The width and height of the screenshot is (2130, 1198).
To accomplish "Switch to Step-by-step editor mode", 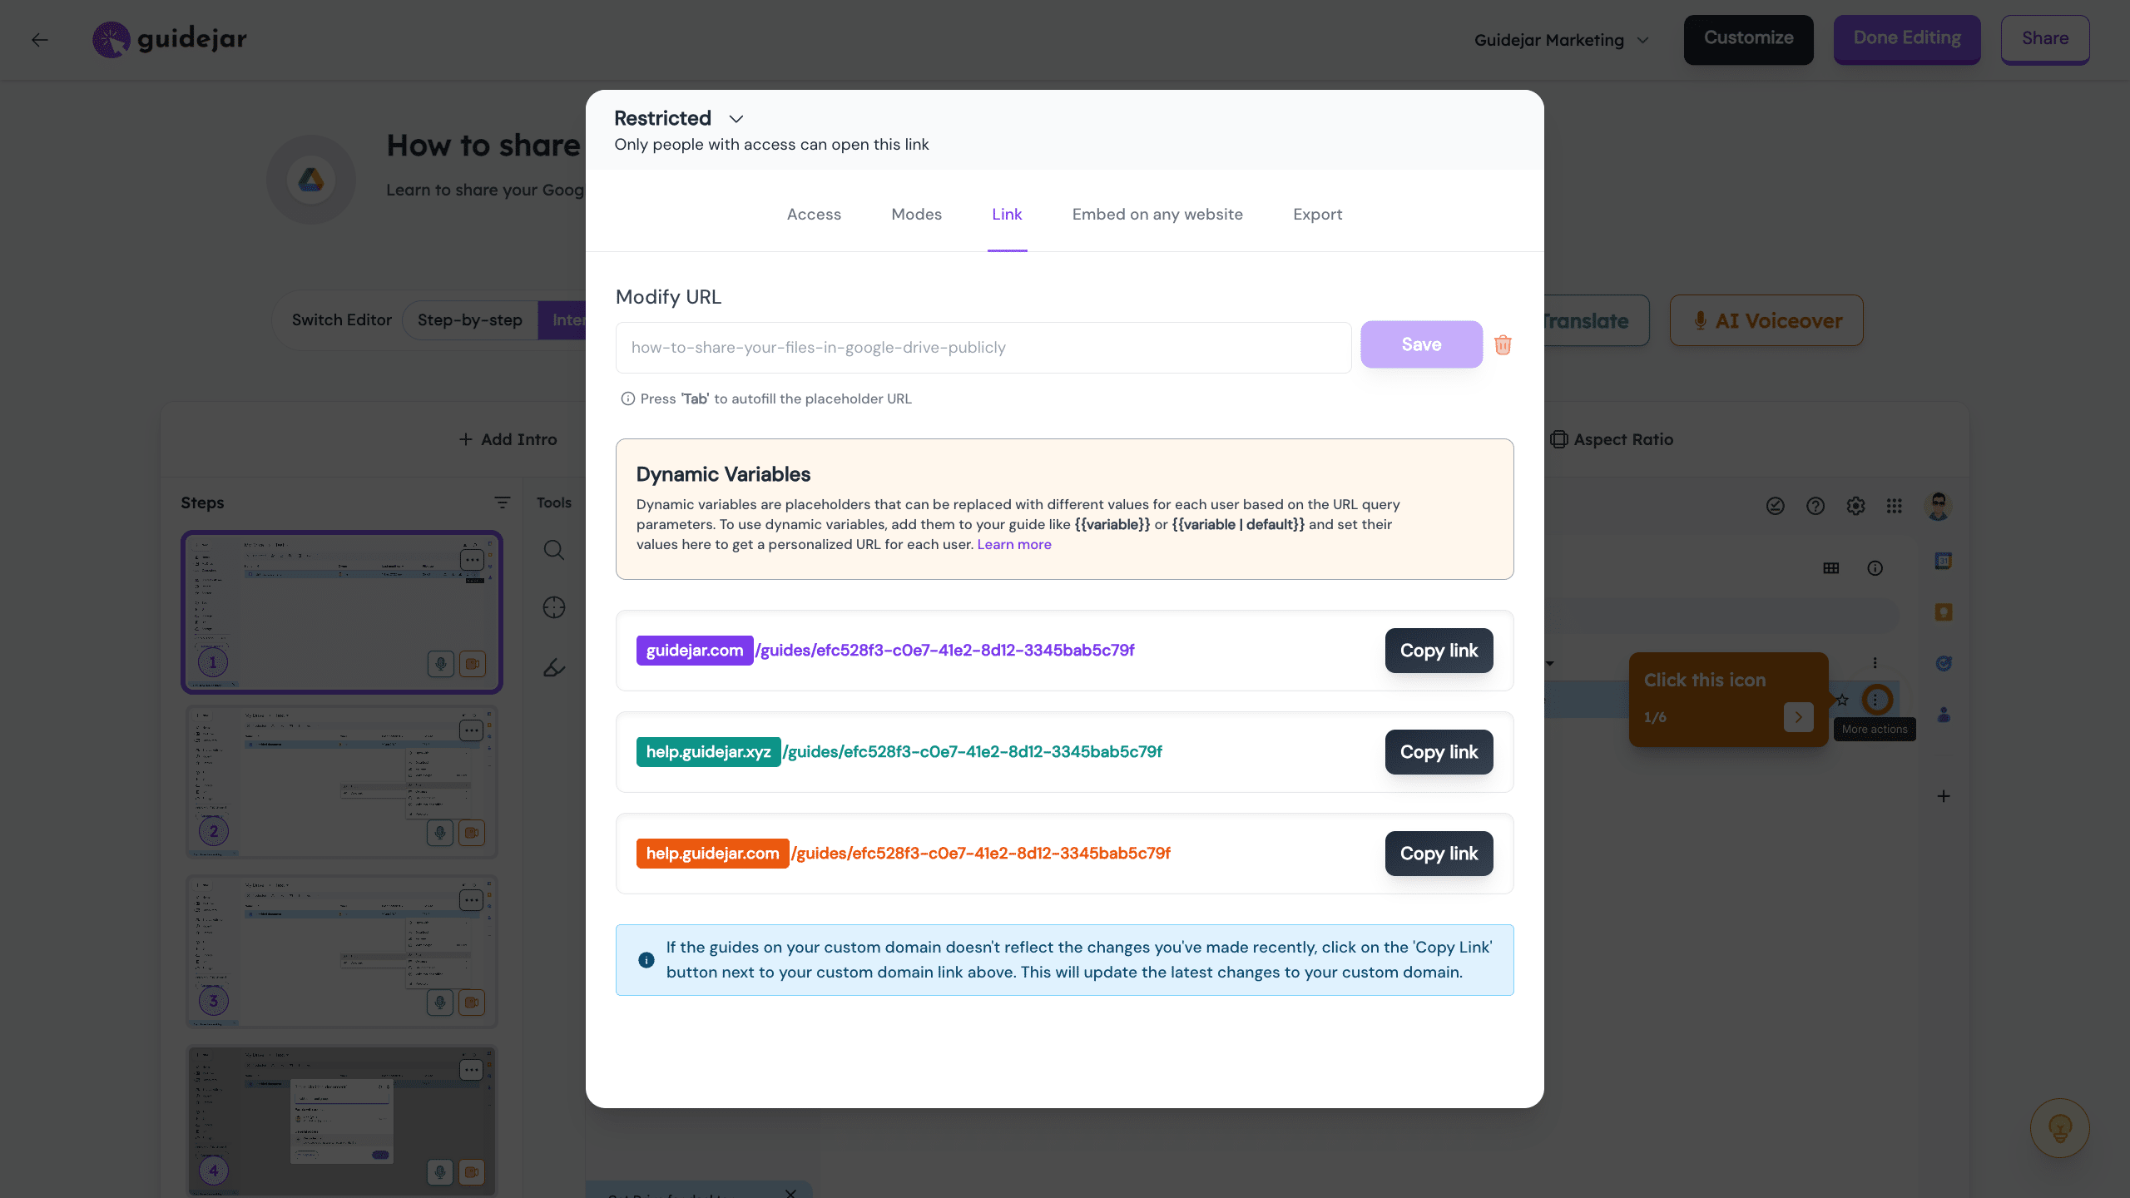I will coord(470,320).
